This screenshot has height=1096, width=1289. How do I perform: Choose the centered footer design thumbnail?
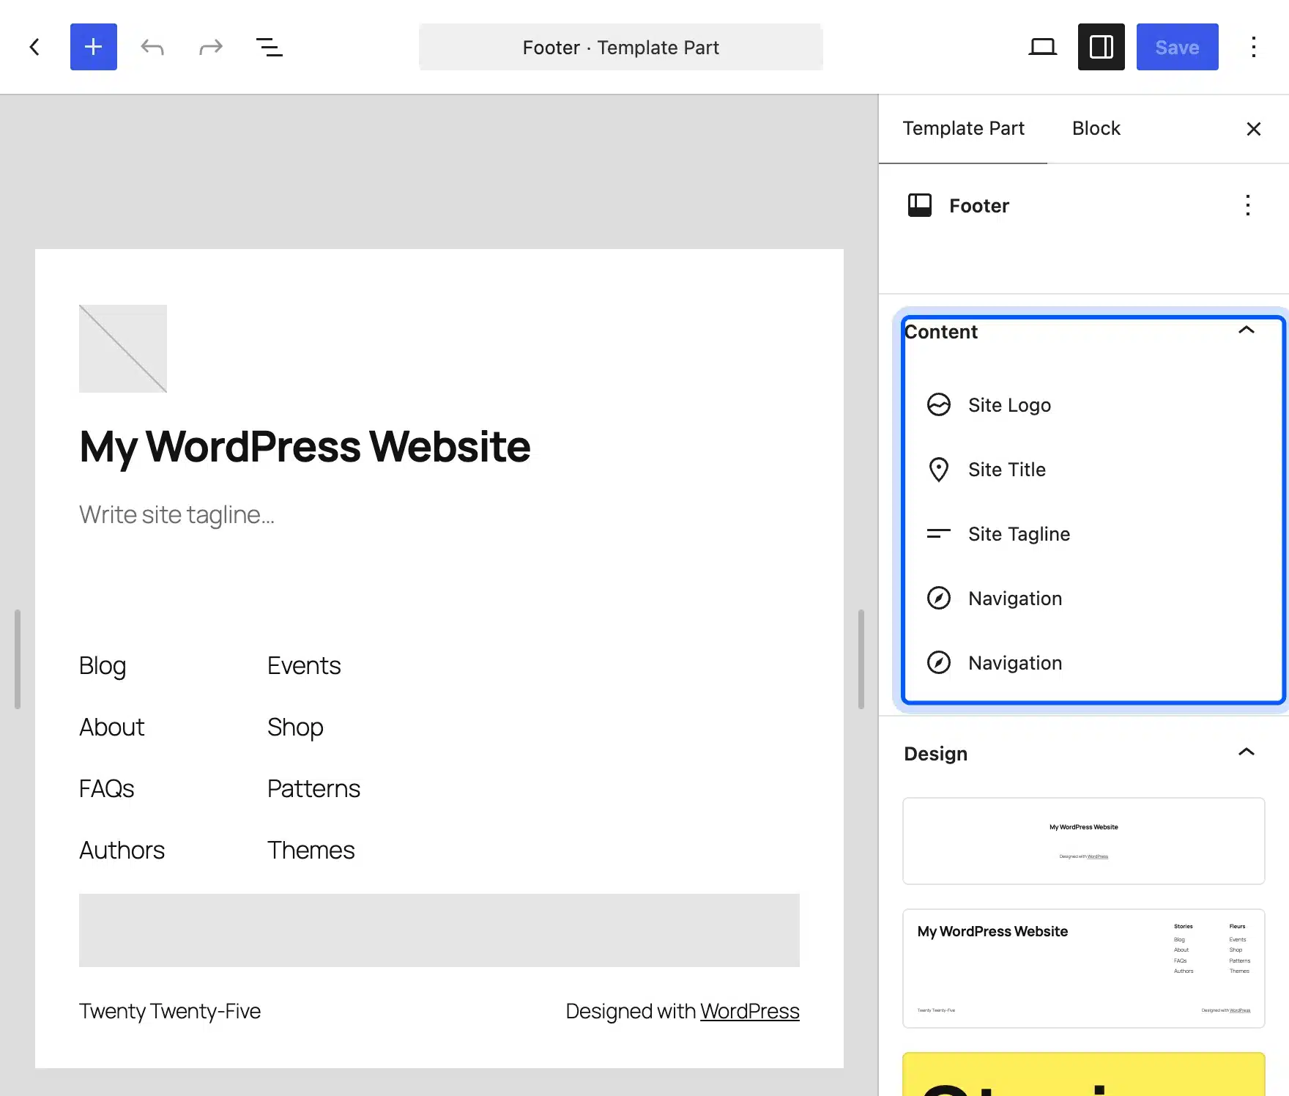point(1084,841)
